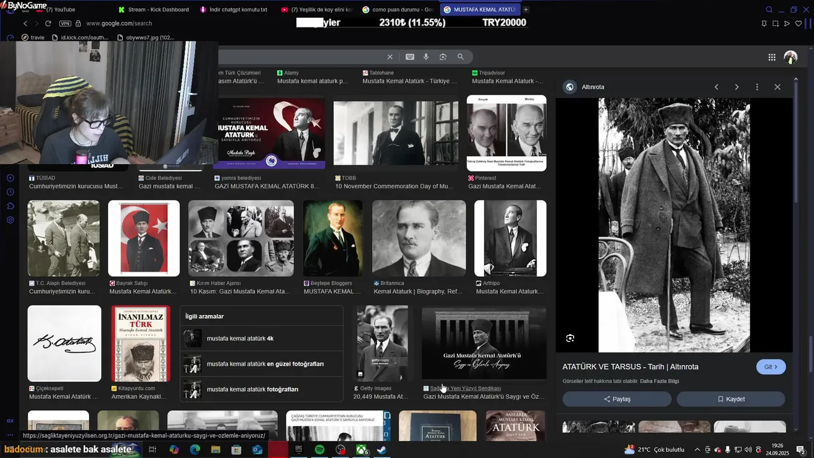Open the Sağlık Yeni Yüzyıl Sendikası link
The height and width of the screenshot is (458, 814).
tap(465, 388)
